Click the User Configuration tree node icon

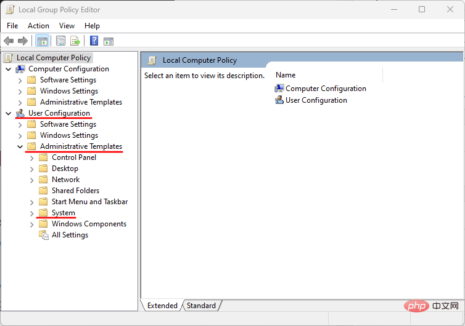coord(20,113)
